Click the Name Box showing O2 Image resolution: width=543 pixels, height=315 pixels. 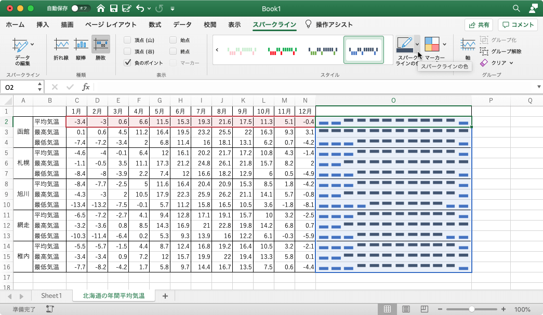coord(19,87)
